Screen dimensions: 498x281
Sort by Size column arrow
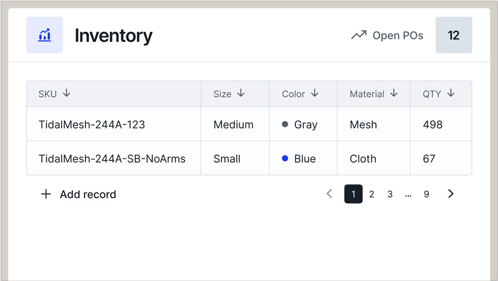[241, 93]
